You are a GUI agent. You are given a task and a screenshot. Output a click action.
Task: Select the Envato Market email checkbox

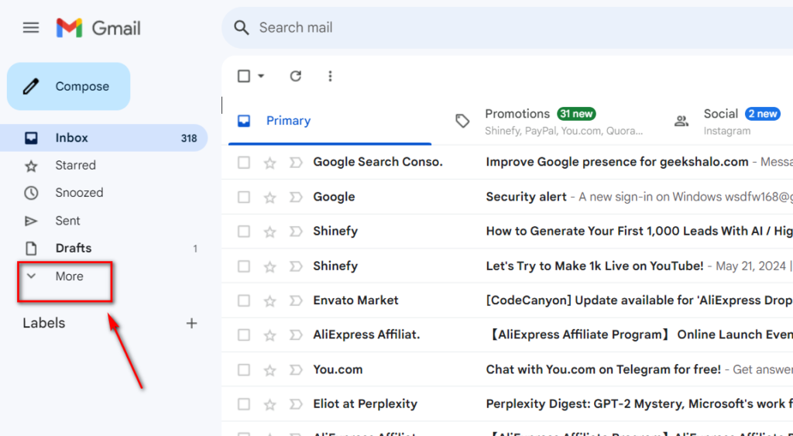(x=244, y=300)
